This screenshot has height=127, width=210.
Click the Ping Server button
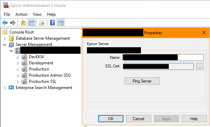point(142,81)
